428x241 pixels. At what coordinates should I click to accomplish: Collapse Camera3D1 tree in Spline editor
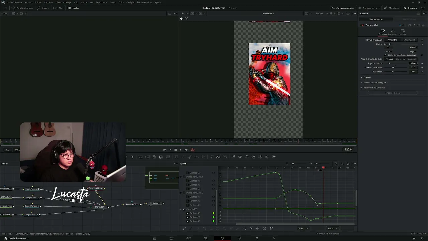[x=181, y=209]
